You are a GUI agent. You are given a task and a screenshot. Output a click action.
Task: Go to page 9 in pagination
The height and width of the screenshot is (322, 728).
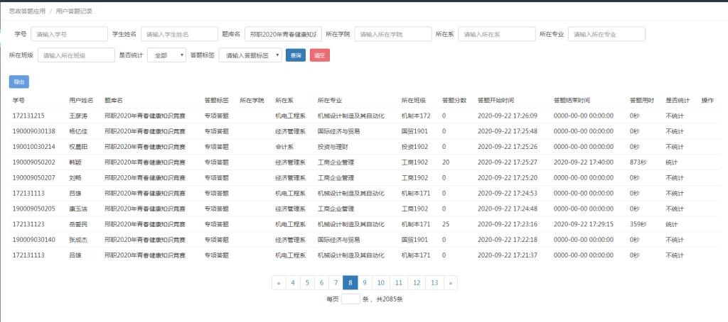(364, 282)
